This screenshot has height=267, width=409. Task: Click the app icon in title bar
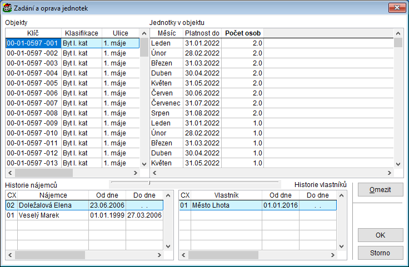click(x=7, y=8)
